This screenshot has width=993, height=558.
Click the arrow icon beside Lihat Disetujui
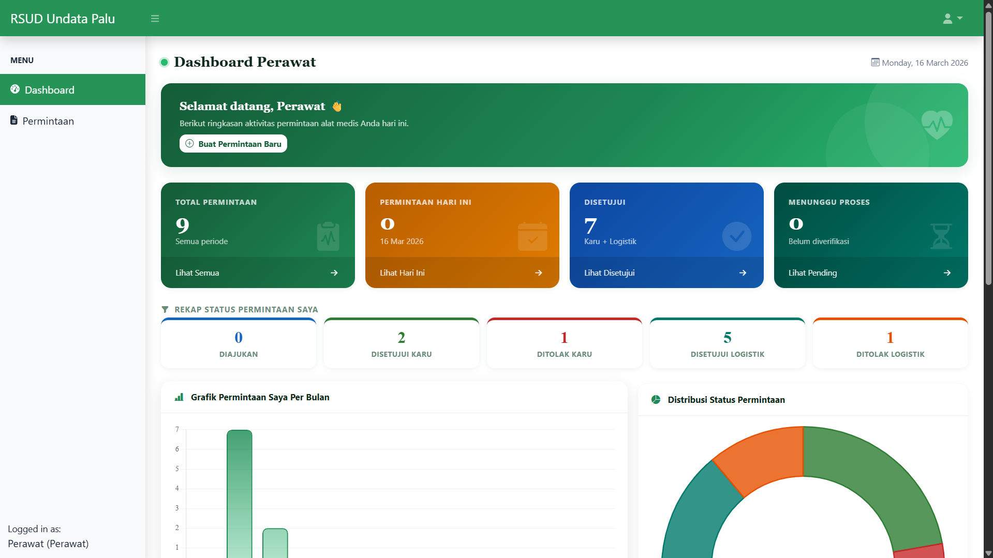pos(743,273)
